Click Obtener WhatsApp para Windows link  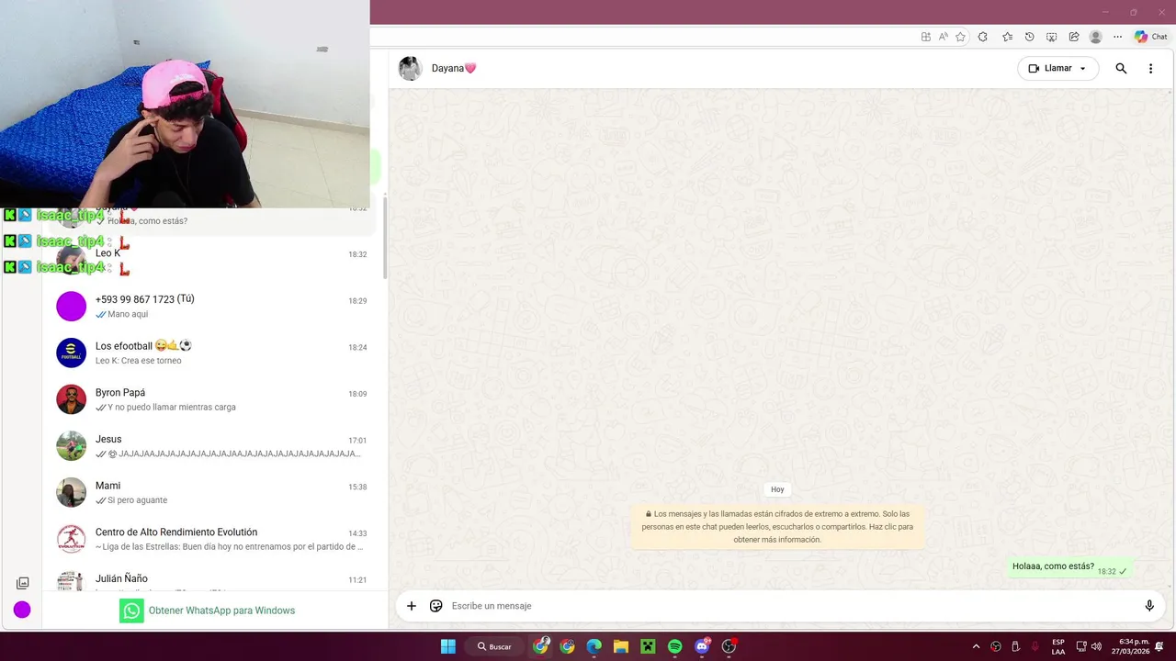(221, 611)
